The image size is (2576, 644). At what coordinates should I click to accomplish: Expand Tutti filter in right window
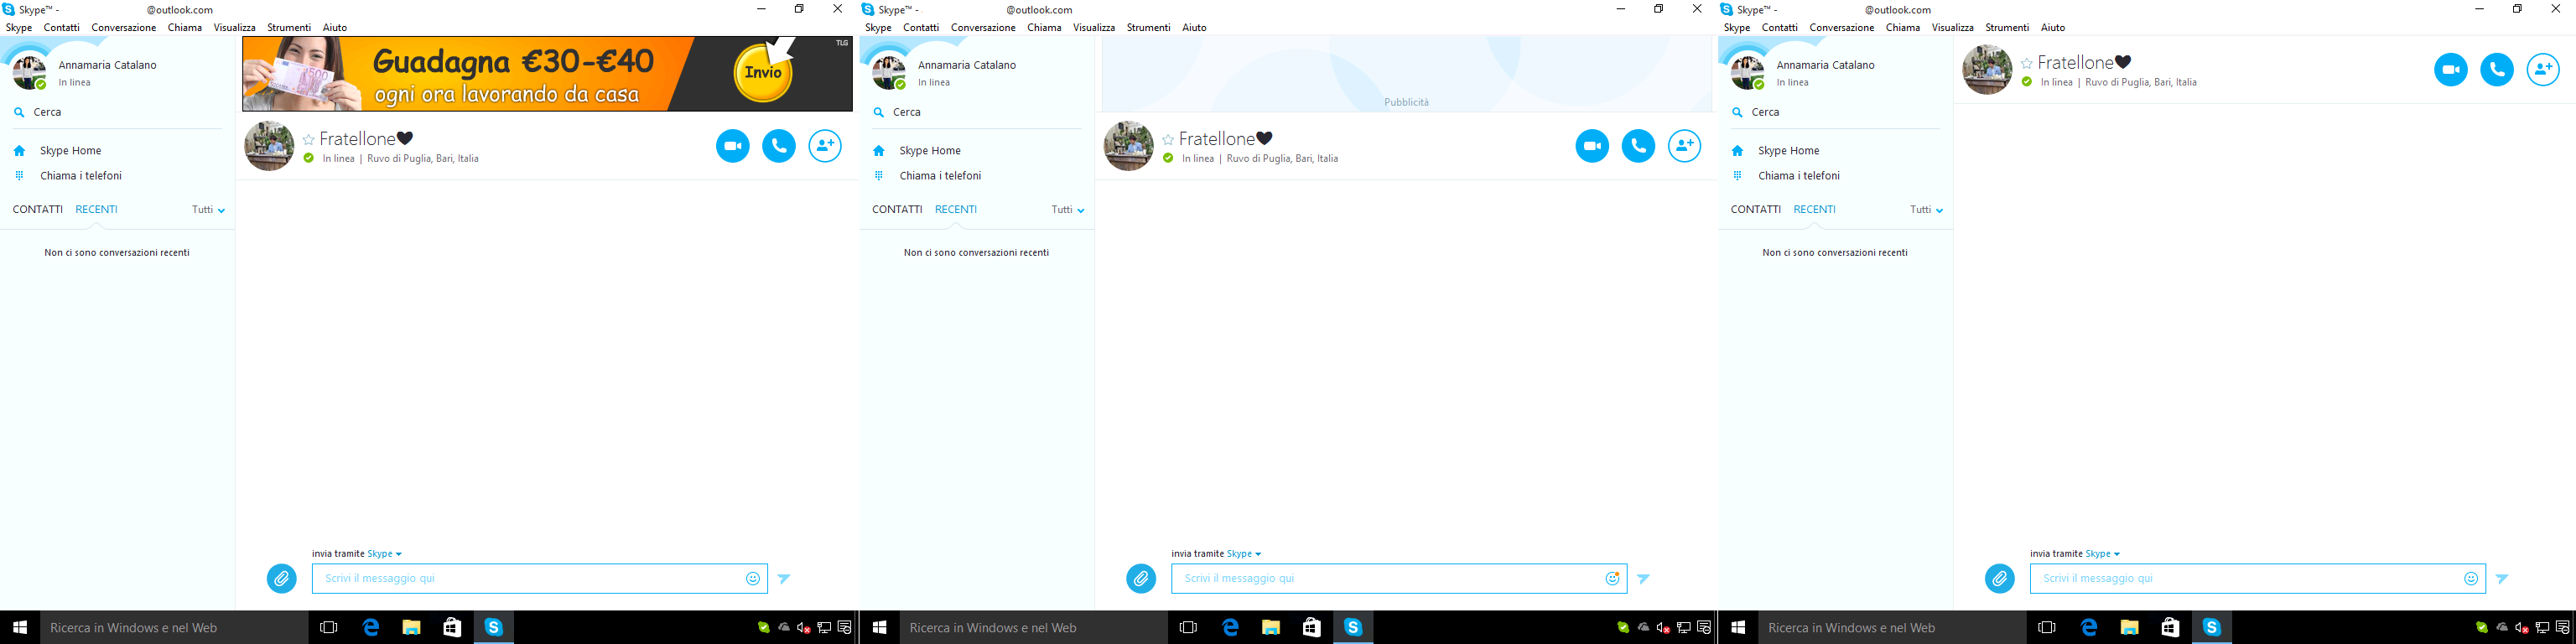pos(1926,210)
